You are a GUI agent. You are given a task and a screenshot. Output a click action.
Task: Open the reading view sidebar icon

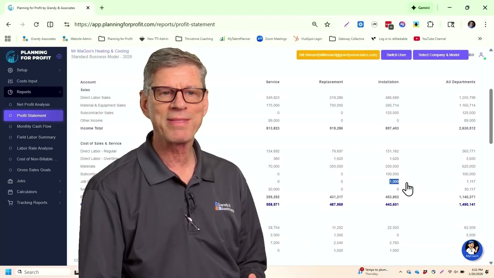(x=50, y=24)
